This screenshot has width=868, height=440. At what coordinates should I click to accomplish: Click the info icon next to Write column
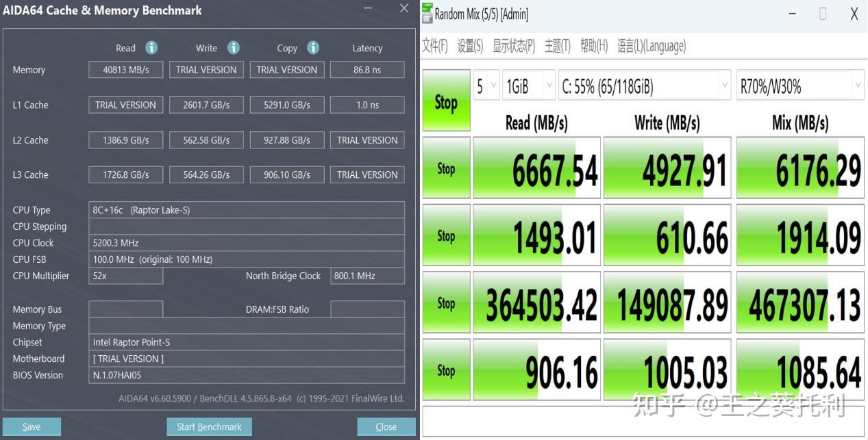[x=233, y=48]
